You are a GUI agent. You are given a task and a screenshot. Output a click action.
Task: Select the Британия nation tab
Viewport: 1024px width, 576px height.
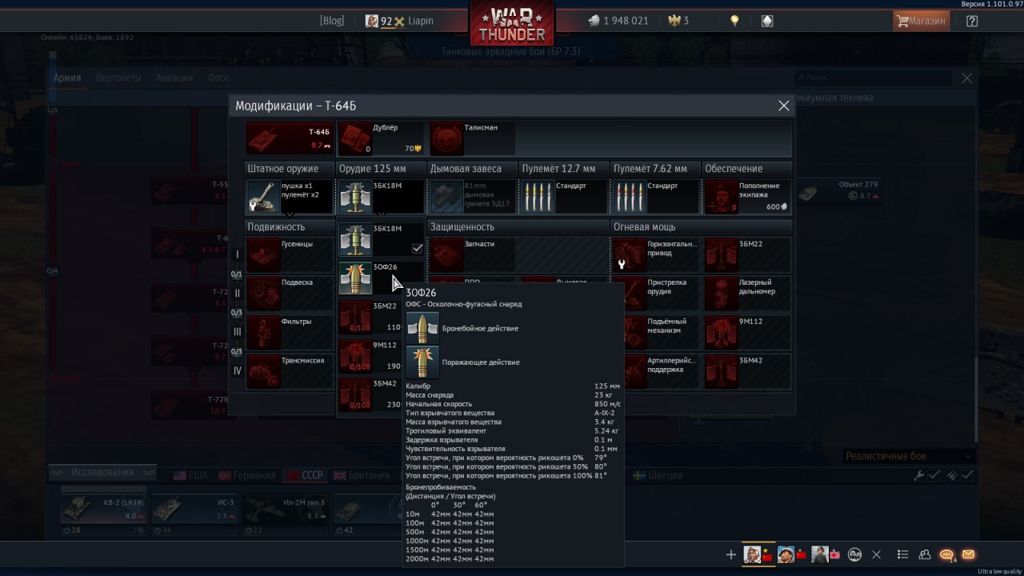[x=361, y=475]
